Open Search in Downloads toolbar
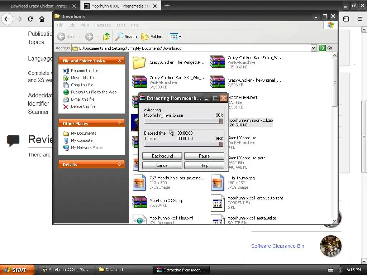 click(126, 37)
